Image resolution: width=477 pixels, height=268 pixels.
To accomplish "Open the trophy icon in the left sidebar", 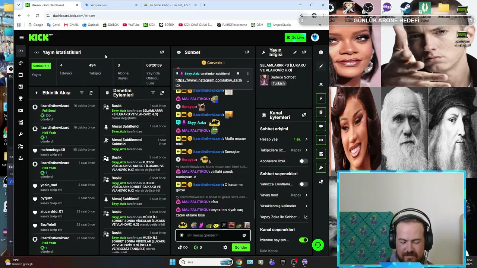I will pos(20,99).
